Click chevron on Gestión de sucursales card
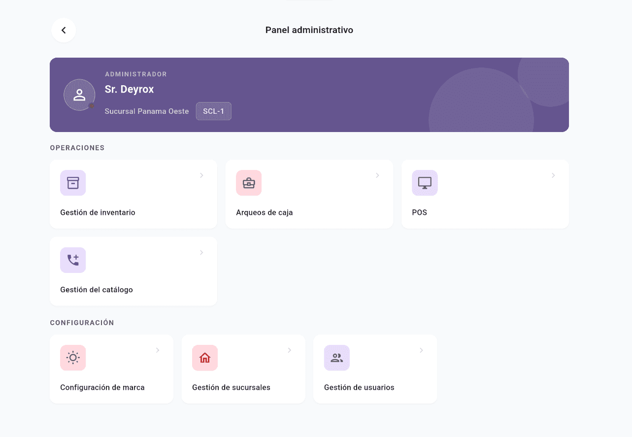 (x=290, y=350)
